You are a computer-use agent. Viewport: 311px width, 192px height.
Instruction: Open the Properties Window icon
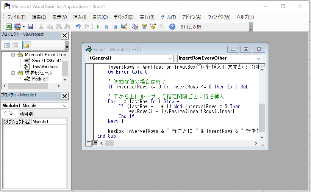(x=144, y=27)
